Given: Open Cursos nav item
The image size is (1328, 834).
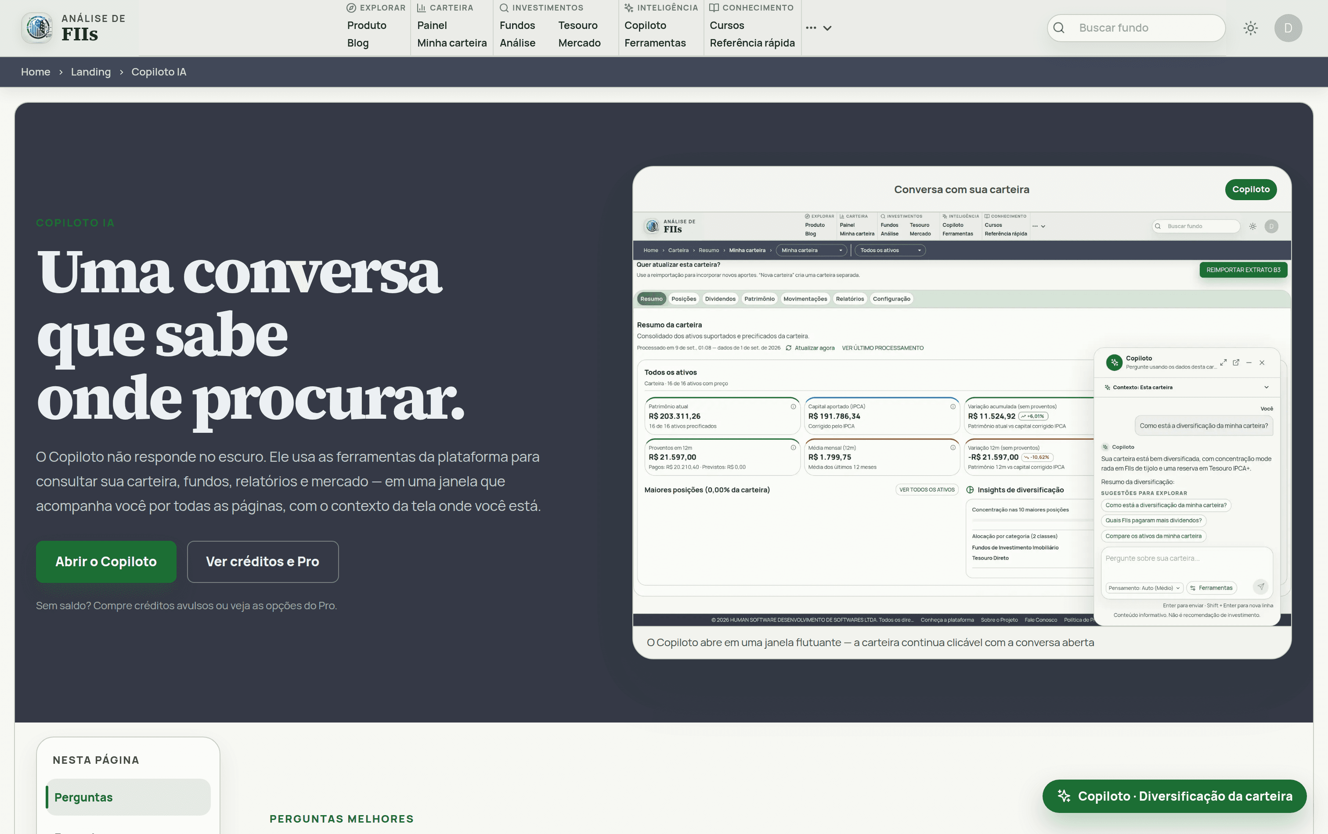Looking at the screenshot, I should [x=727, y=25].
